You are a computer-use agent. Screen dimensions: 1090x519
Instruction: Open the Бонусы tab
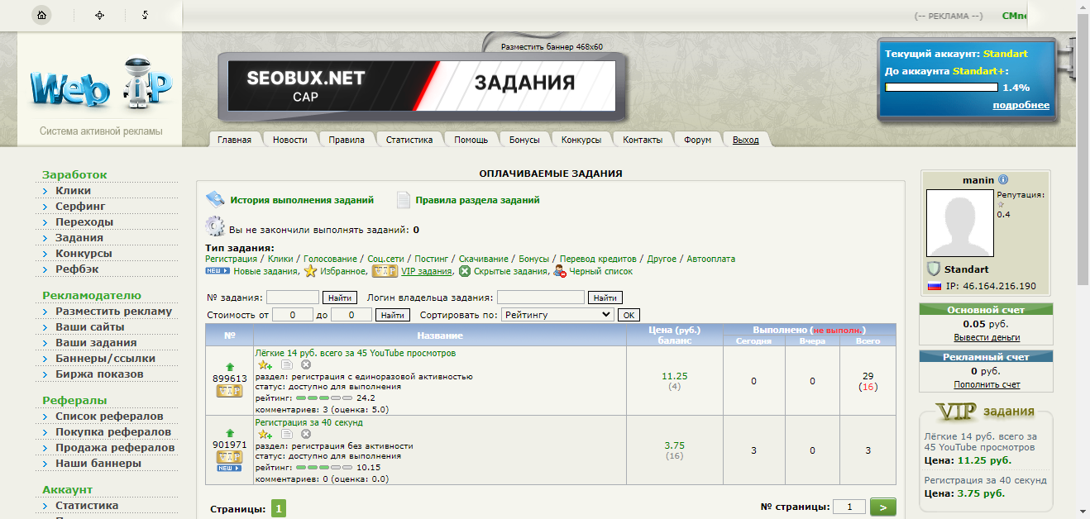coord(524,140)
